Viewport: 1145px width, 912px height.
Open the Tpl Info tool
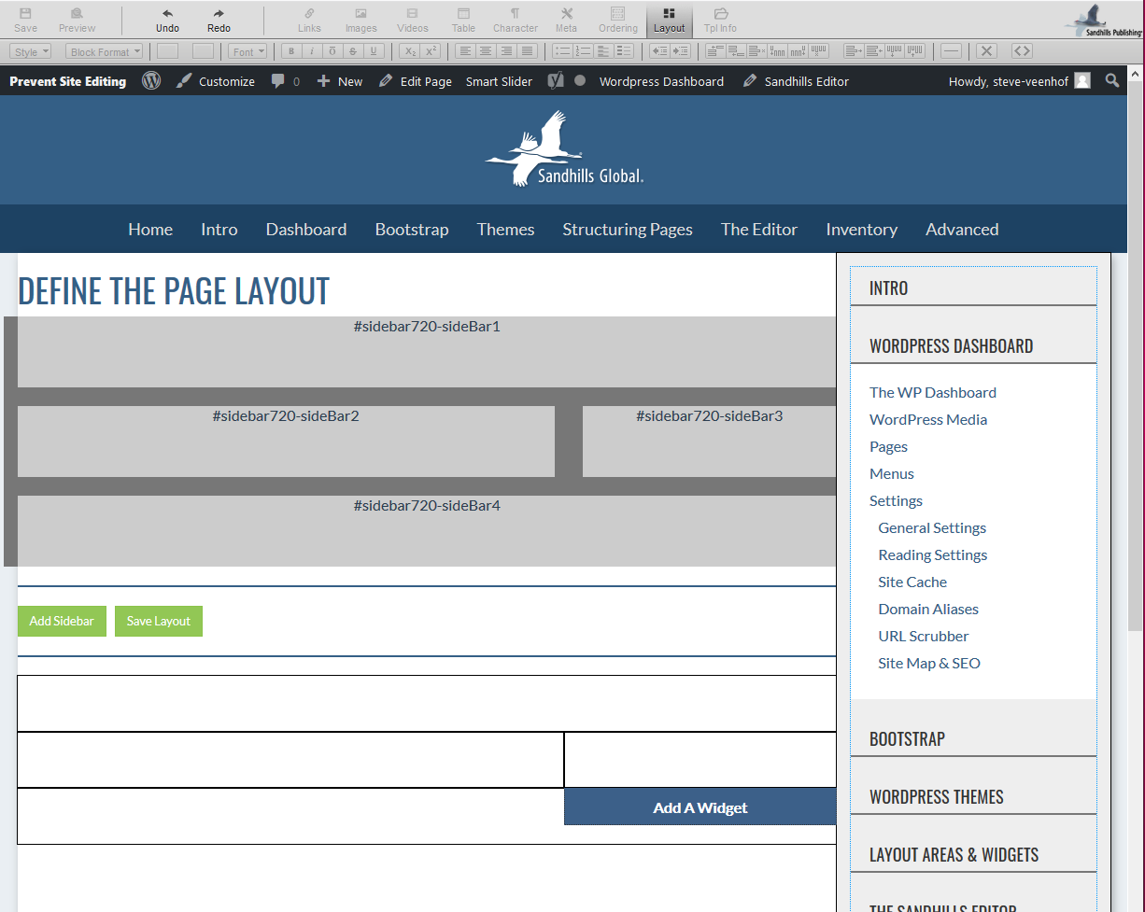pos(720,20)
